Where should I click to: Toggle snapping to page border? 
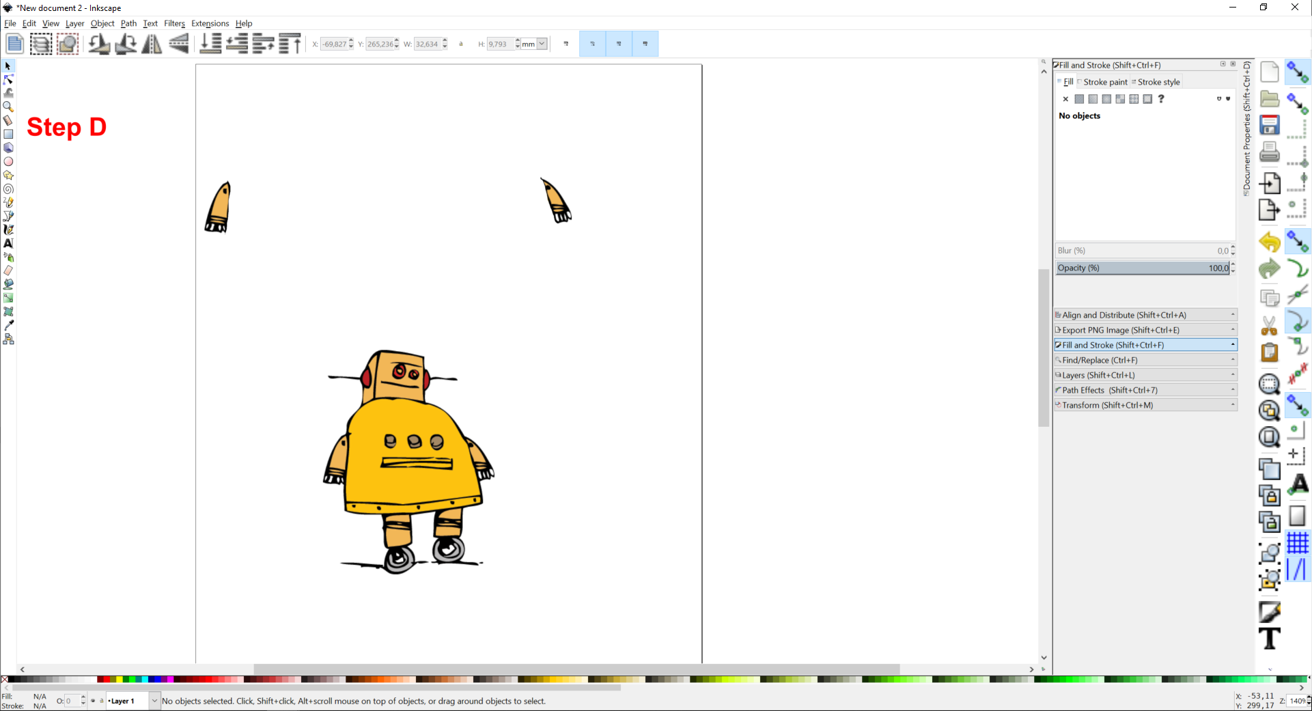point(1298,516)
